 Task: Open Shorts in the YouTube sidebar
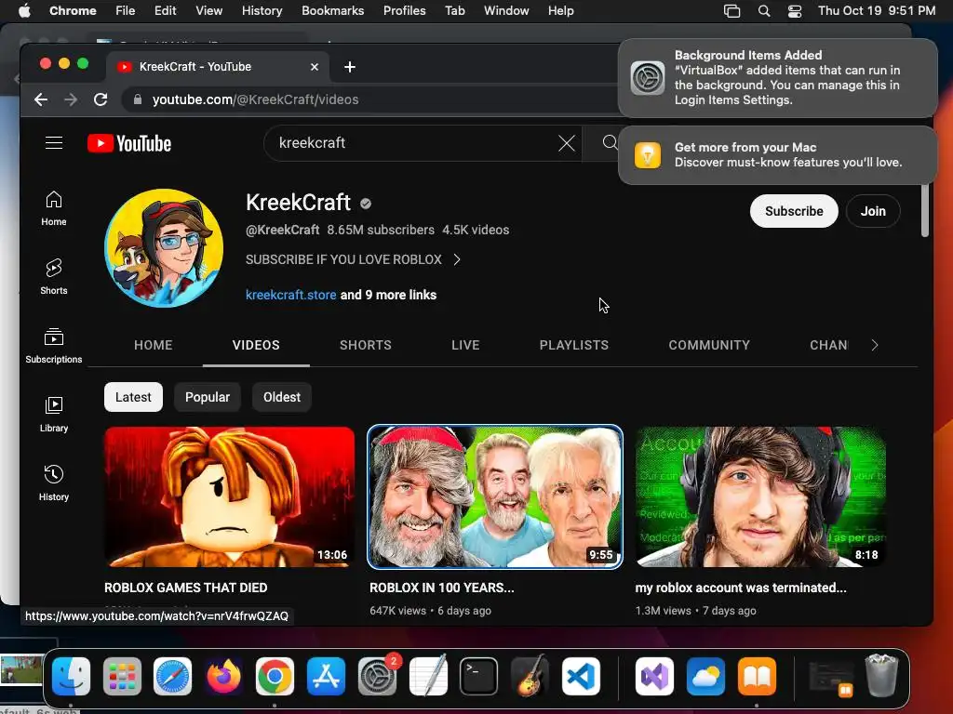tap(53, 277)
